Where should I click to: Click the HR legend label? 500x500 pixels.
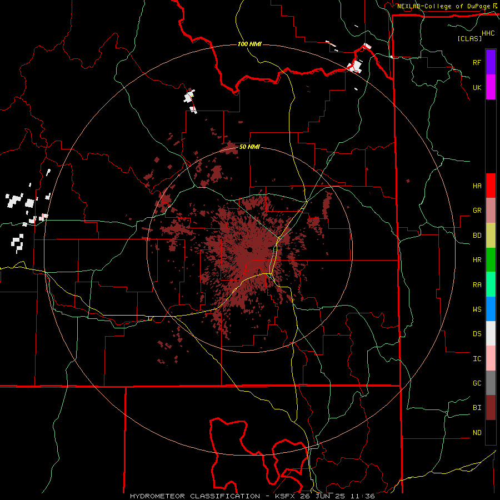(477, 260)
